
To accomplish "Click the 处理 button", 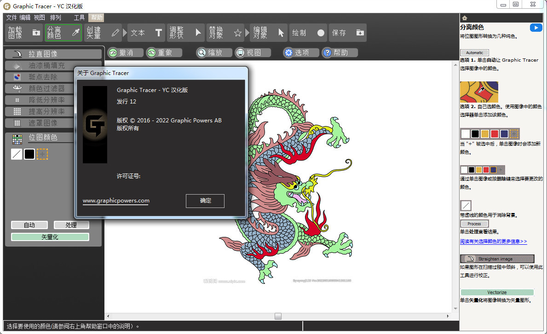I will 71,225.
